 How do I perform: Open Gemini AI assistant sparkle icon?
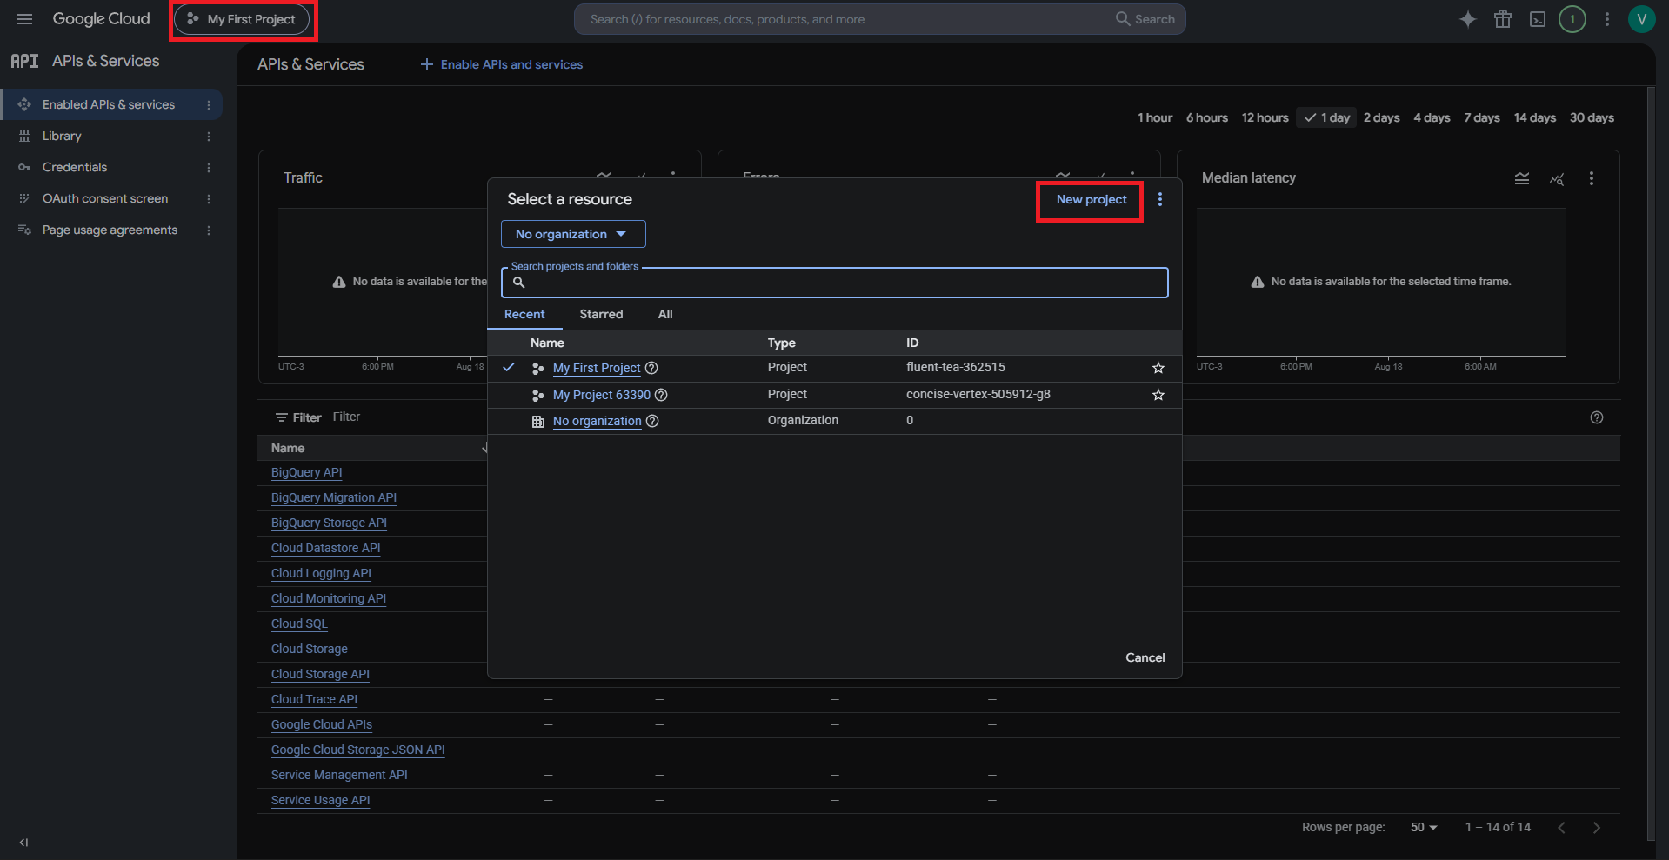pos(1468,19)
